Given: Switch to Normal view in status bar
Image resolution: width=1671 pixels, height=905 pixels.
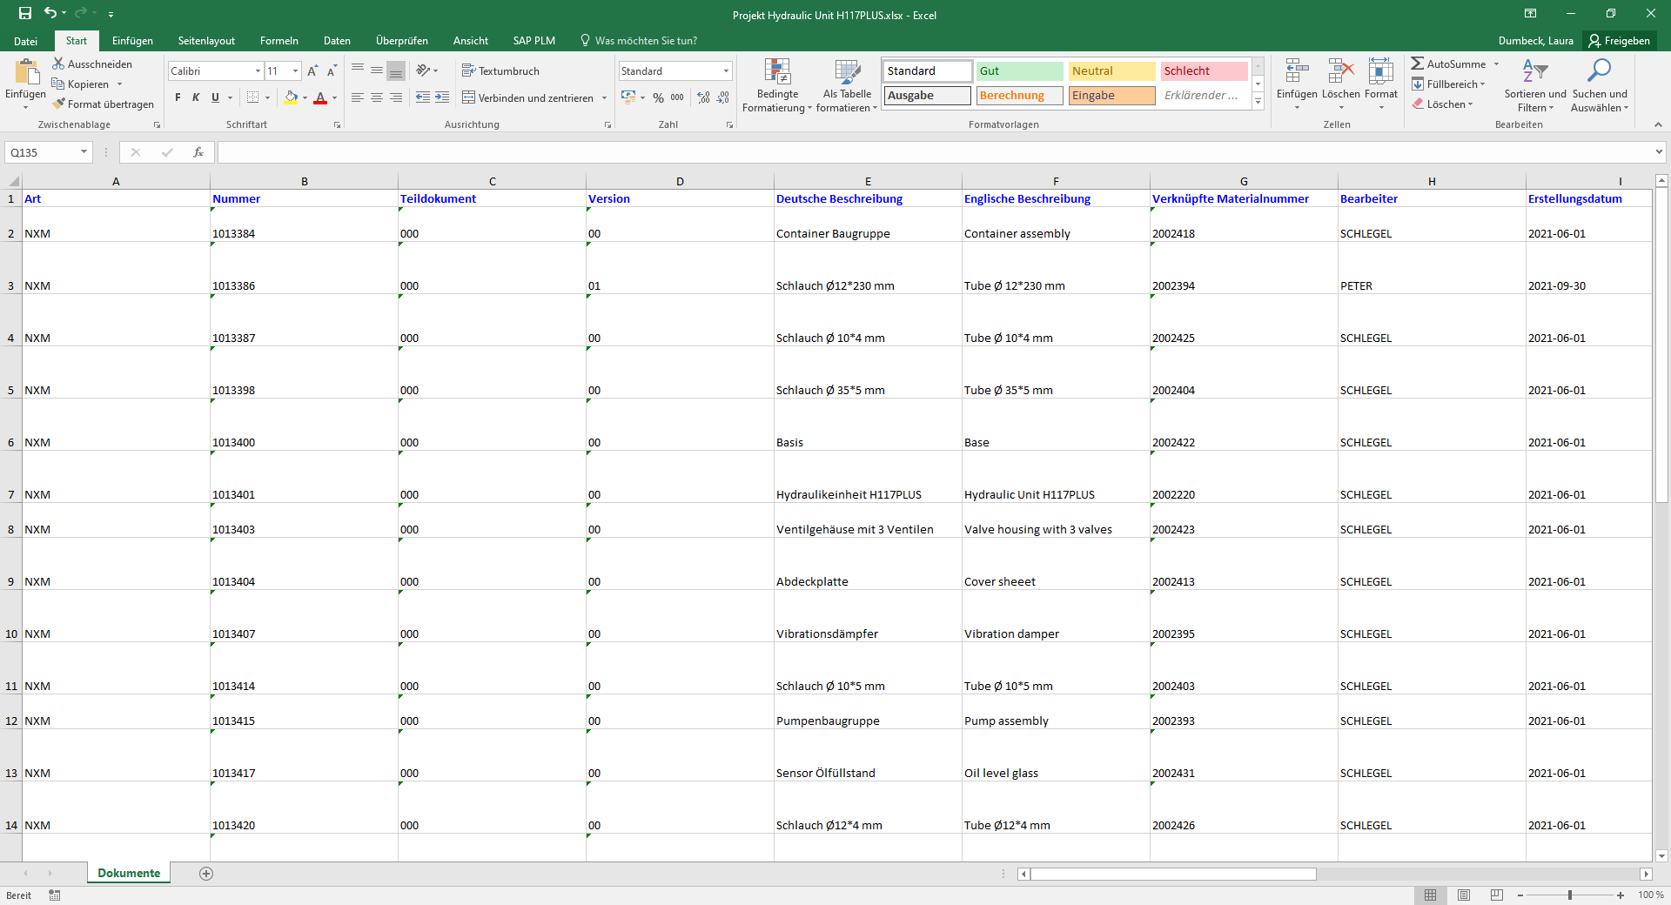Looking at the screenshot, I should click(1431, 895).
